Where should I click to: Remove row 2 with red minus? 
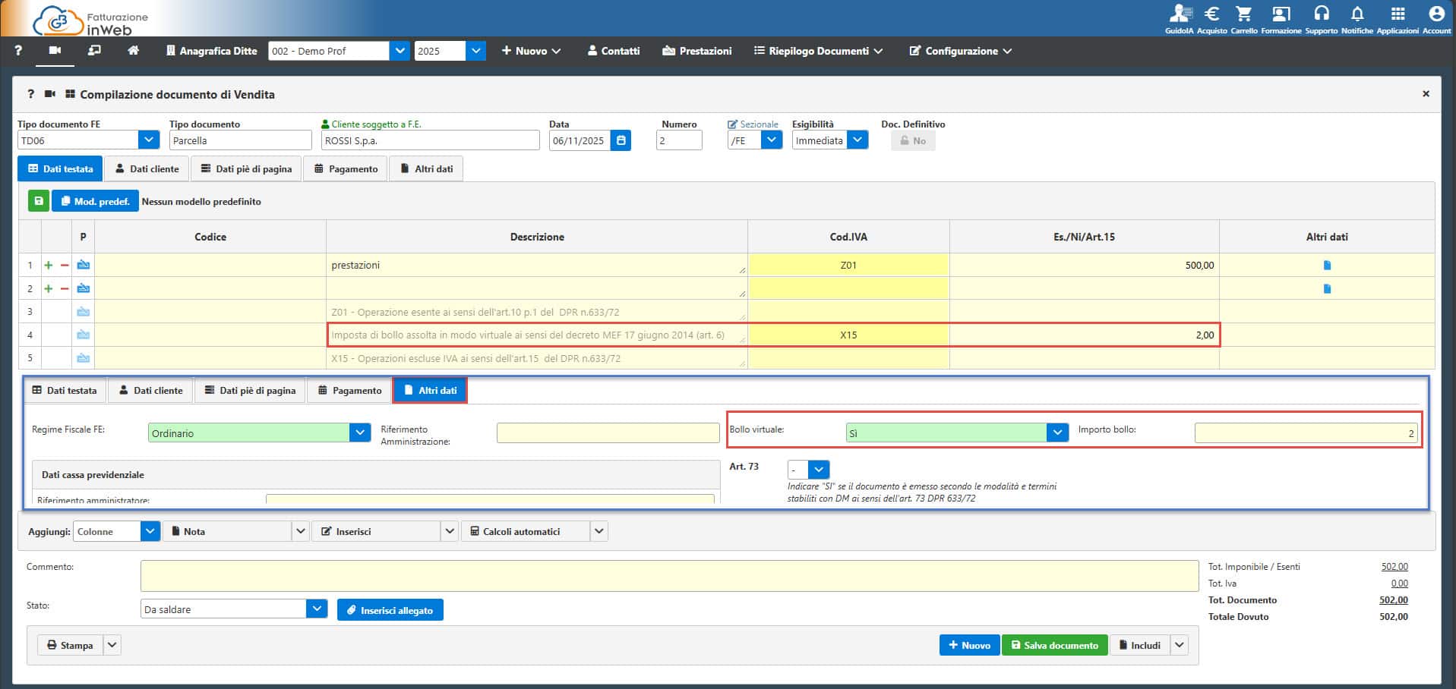pyautogui.click(x=65, y=289)
